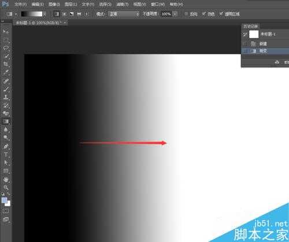
Task: Click the background color swatch
Action: pos(8,203)
